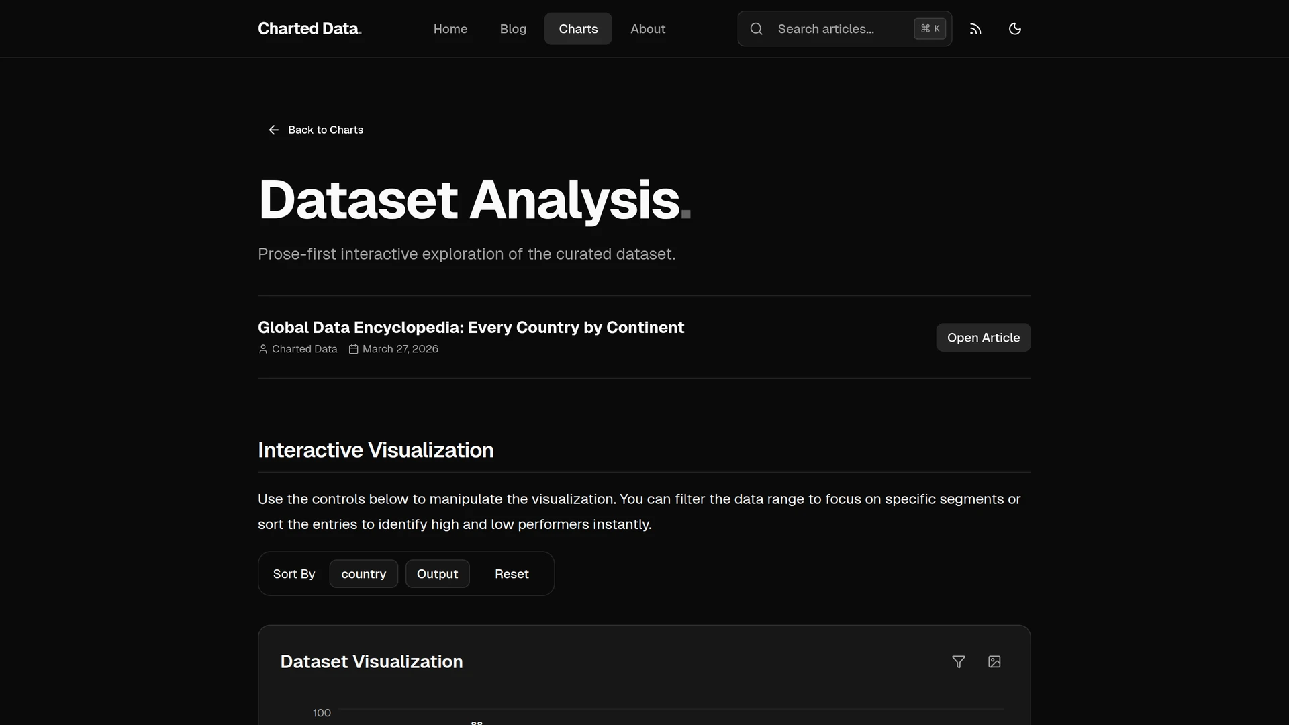
Task: Sort by Output
Action: (x=437, y=574)
